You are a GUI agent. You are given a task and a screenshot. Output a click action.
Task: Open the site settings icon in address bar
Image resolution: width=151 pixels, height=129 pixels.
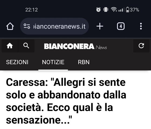coord(27,26)
